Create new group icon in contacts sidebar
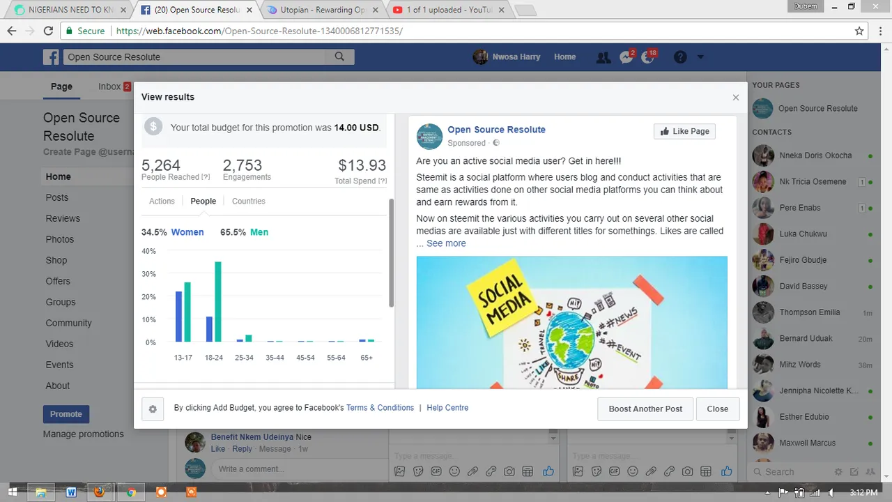 point(870,472)
